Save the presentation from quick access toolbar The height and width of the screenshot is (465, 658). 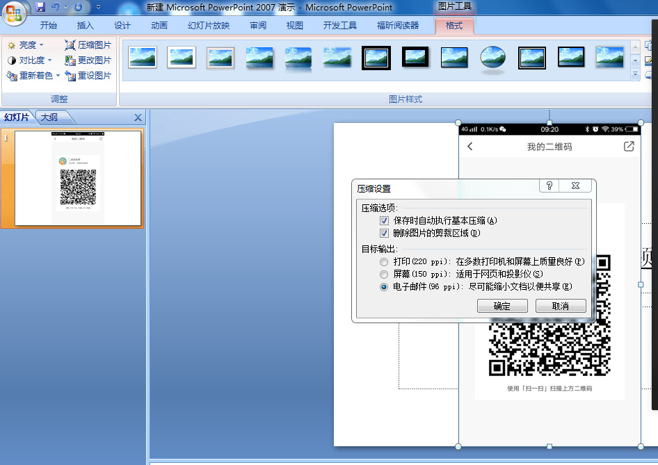40,7
